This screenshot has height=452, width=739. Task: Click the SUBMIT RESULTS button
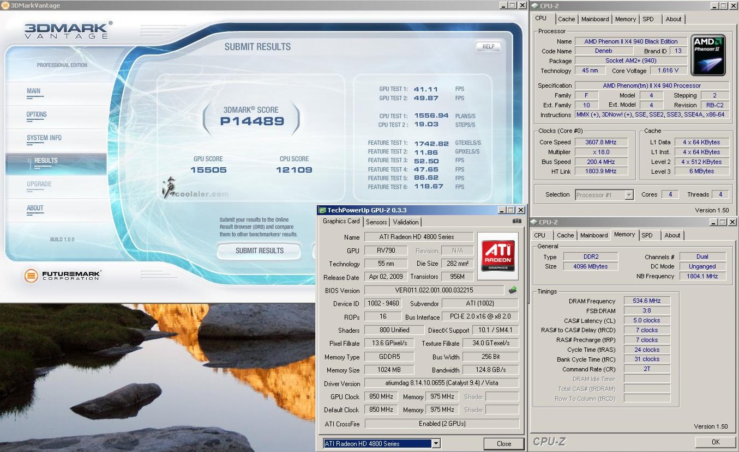click(x=260, y=251)
